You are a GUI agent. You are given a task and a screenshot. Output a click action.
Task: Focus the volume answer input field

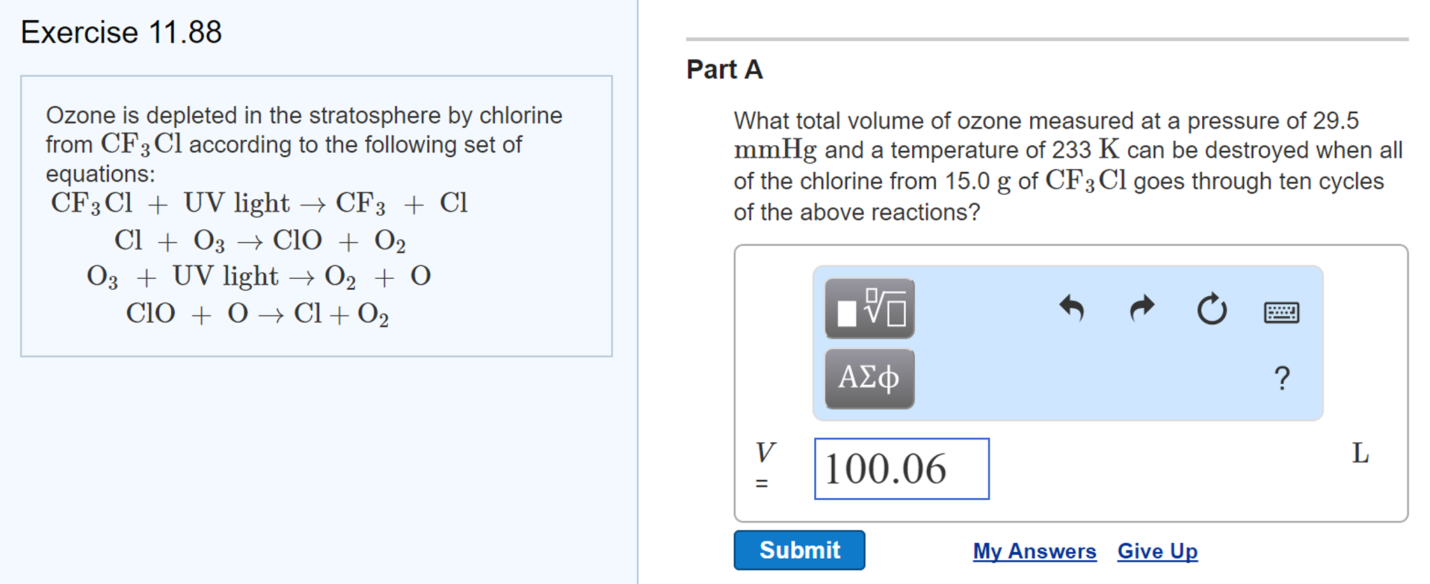click(x=902, y=469)
